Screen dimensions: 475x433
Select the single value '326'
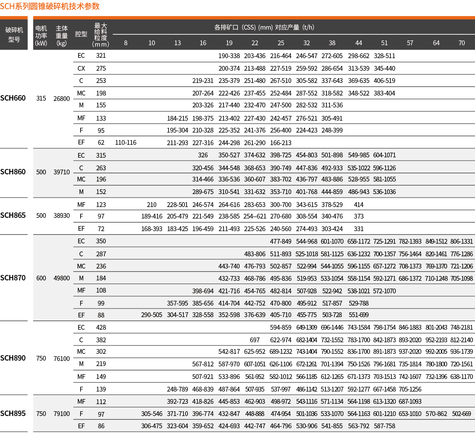tap(203, 155)
